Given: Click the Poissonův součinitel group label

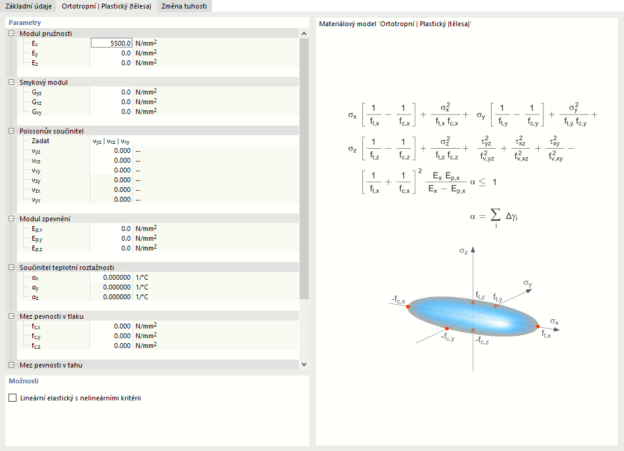Looking at the screenshot, I should point(52,131).
